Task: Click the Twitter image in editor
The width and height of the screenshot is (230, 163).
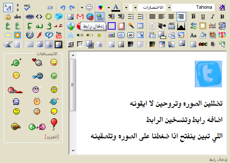Action: (x=208, y=74)
